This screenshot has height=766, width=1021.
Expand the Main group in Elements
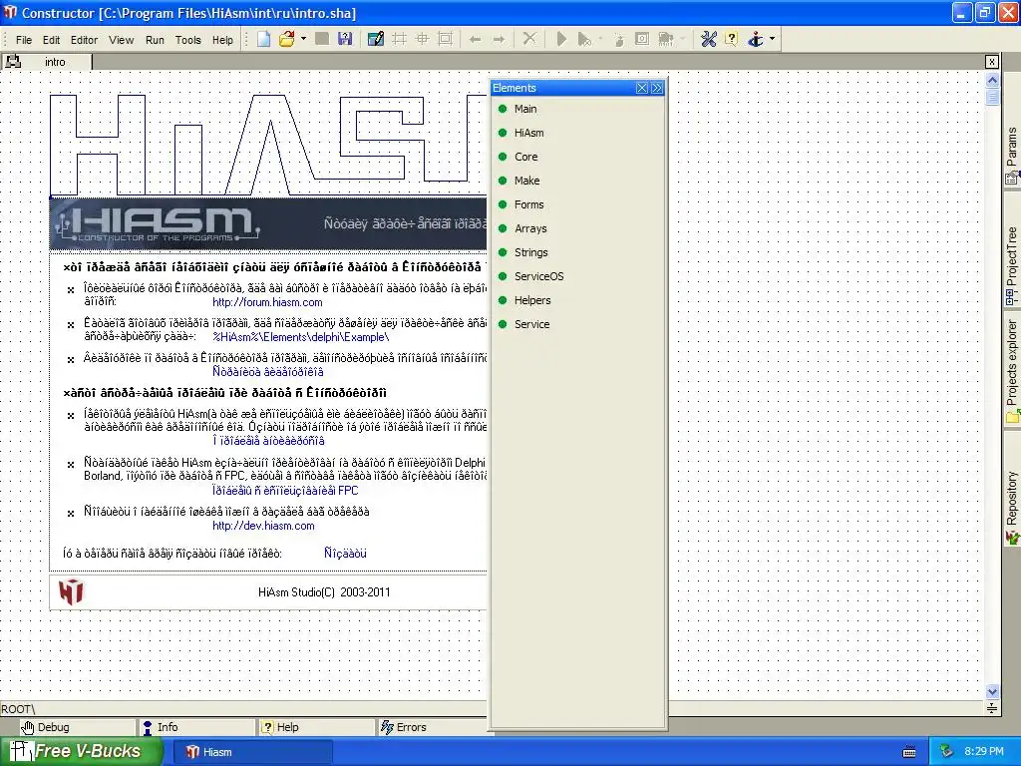click(x=525, y=109)
